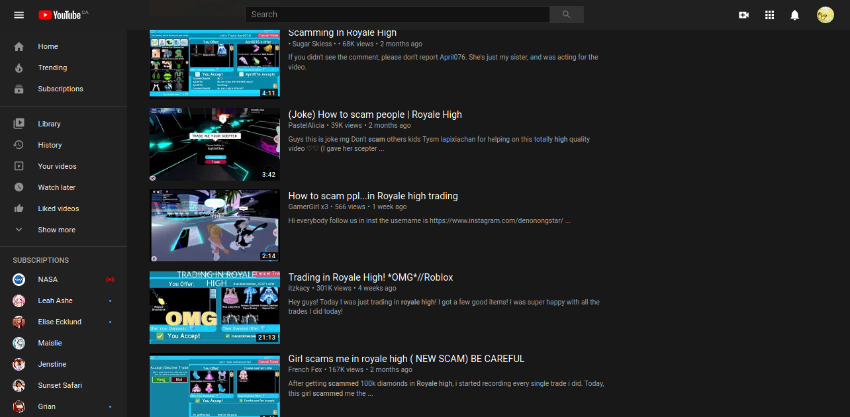Click the Watch later clock icon

19,187
